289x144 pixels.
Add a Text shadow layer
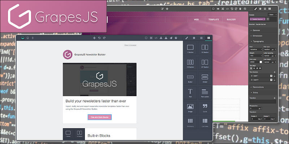point(275,72)
